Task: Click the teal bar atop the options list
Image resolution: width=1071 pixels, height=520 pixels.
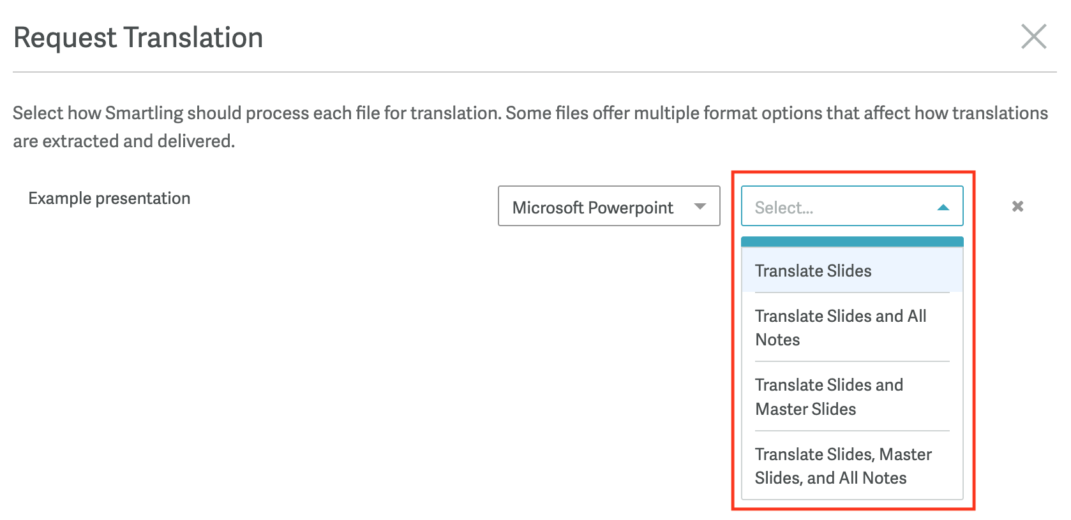Action: click(851, 242)
